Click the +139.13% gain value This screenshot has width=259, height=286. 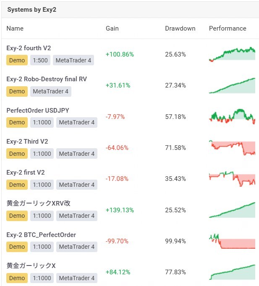click(120, 210)
